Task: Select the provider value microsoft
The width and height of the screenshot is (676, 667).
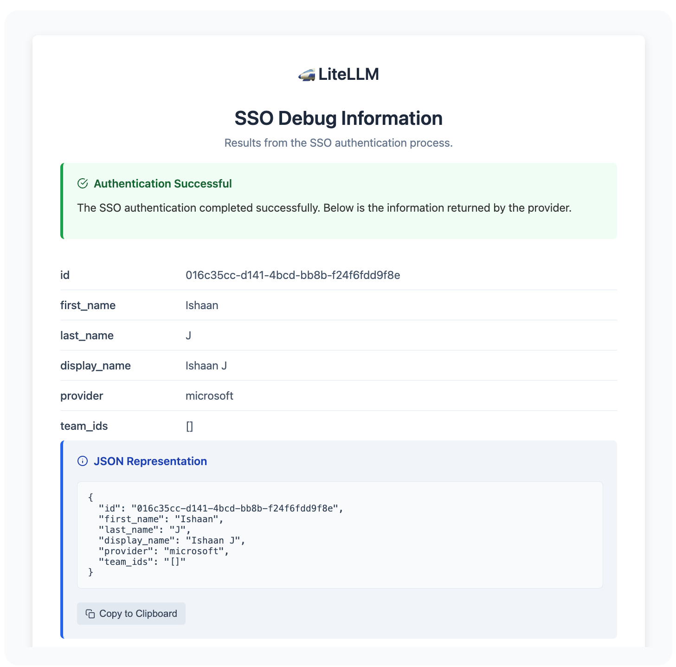Action: [209, 395]
